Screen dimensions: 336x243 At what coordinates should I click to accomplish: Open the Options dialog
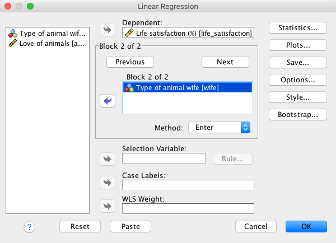[x=298, y=80]
